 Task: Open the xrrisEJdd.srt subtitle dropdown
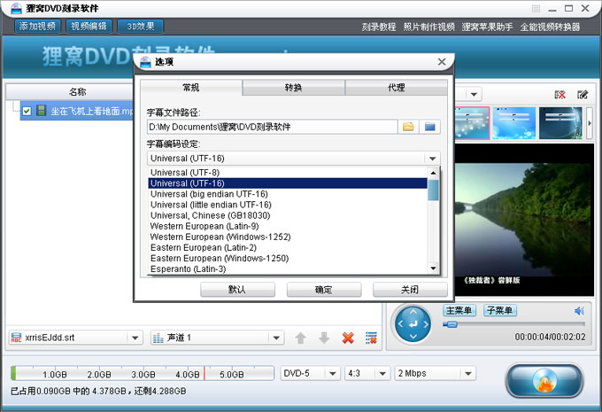point(135,338)
